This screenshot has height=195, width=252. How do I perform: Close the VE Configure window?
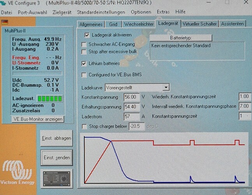click(x=246, y=2)
